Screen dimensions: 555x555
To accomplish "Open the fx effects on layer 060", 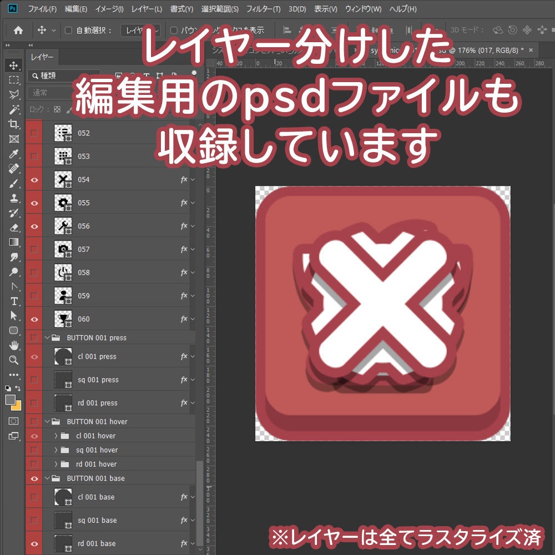I will 183,319.
